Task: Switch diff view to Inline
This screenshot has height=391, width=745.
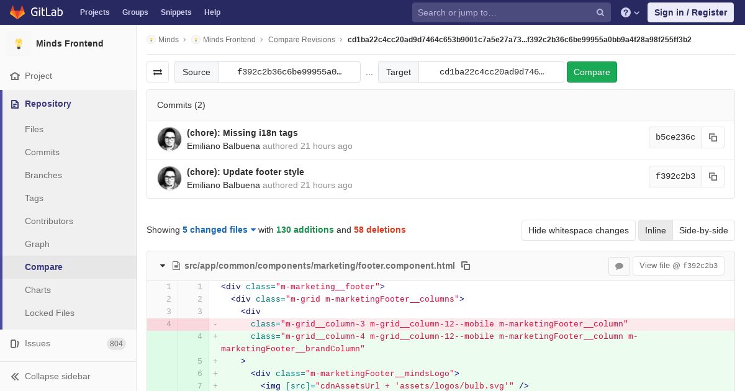Action: (x=655, y=230)
